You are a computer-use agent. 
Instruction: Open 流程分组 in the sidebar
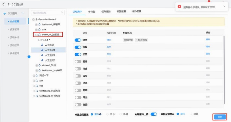click(14, 37)
